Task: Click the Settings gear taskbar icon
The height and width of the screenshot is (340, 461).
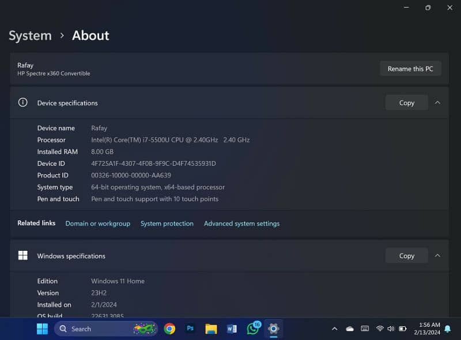Action: click(x=274, y=328)
